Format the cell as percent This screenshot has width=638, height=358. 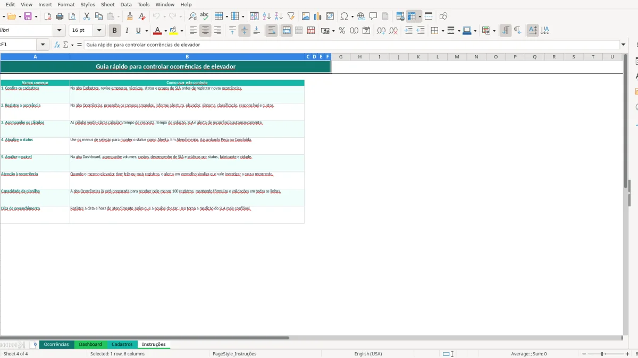point(342,31)
